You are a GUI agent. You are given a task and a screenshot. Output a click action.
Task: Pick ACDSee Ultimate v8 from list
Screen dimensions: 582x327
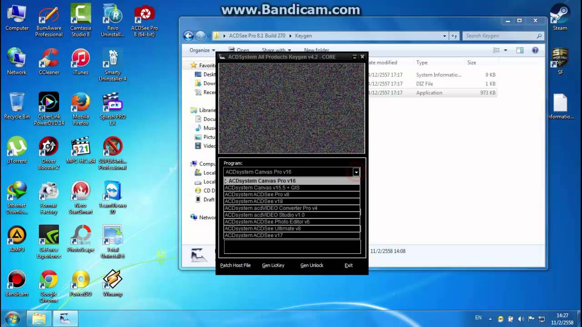(292, 228)
